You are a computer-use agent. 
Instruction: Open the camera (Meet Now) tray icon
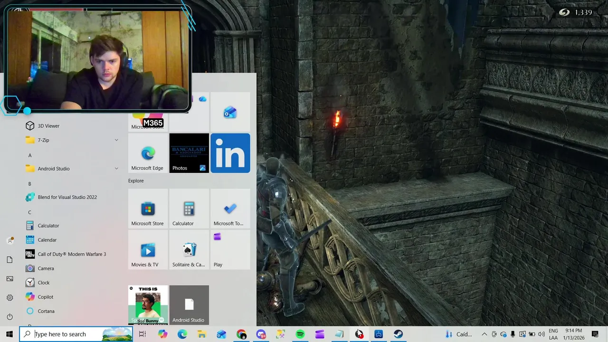[494, 334]
